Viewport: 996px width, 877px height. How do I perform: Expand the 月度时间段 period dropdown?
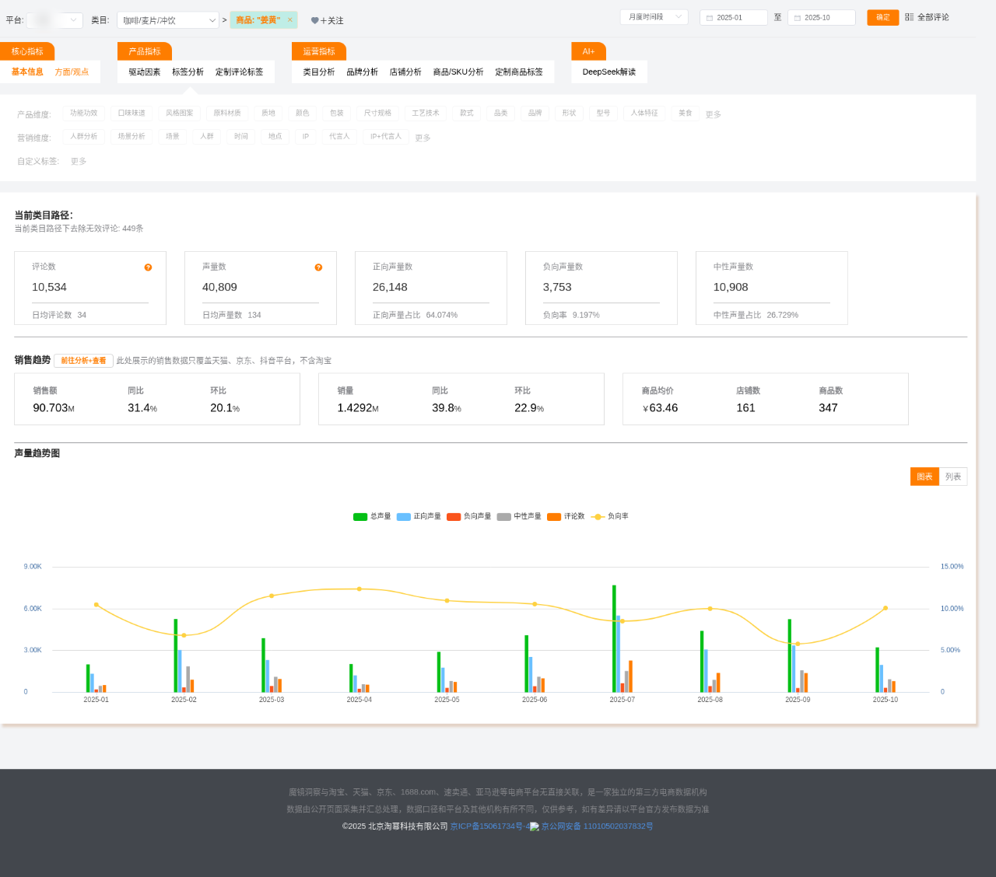(654, 17)
